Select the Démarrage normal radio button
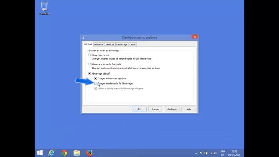 89,55
